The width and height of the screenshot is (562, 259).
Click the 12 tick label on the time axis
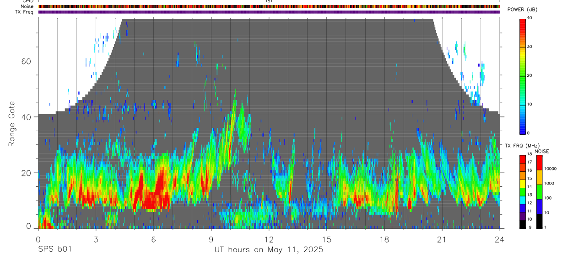click(269, 239)
